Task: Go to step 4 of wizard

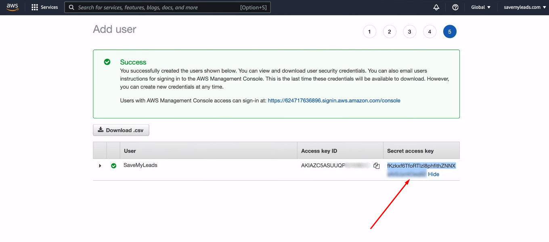Action: (x=430, y=32)
